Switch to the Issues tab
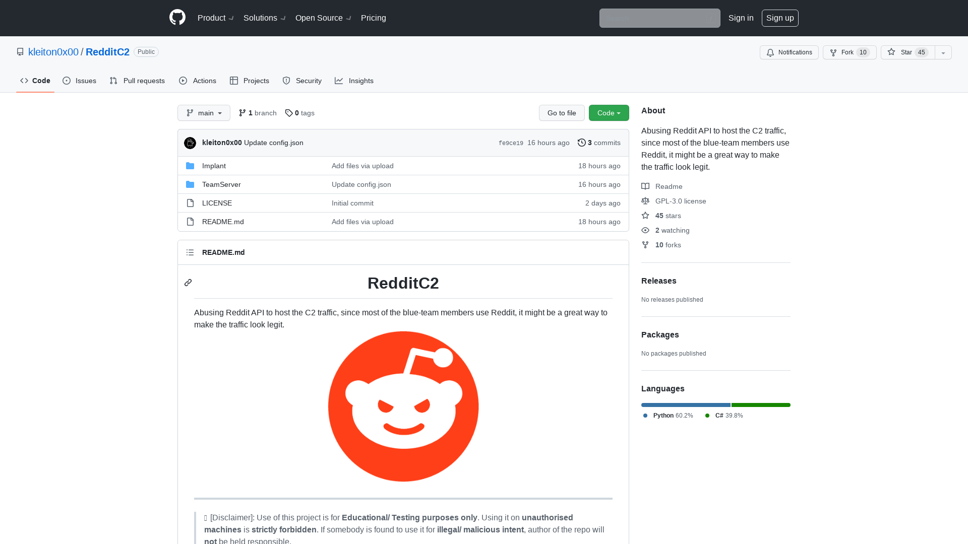The height and width of the screenshot is (544, 968). pos(79,81)
